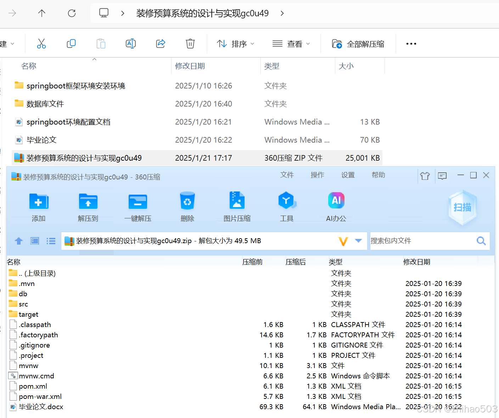
Task: Click the search magnifier icon in 360压缩
Action: (x=481, y=241)
